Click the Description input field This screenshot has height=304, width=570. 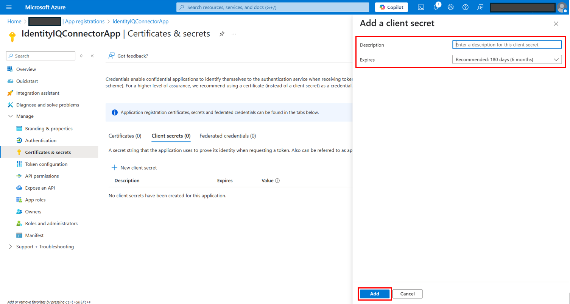[507, 45]
